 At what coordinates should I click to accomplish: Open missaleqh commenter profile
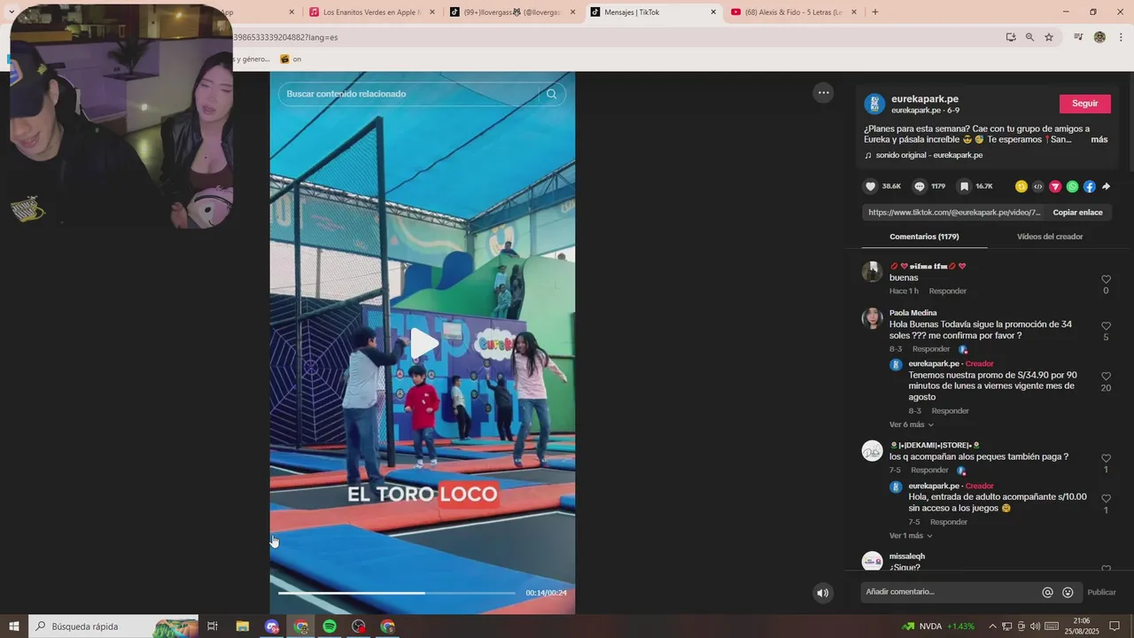point(906,556)
